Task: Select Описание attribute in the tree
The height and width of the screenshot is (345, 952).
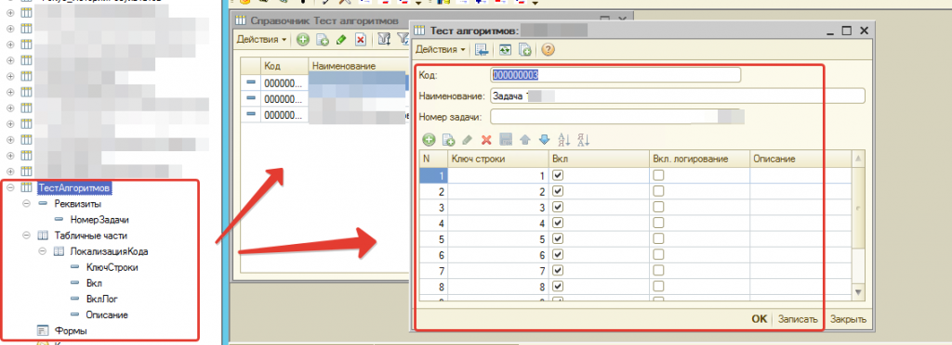Action: click(x=107, y=314)
